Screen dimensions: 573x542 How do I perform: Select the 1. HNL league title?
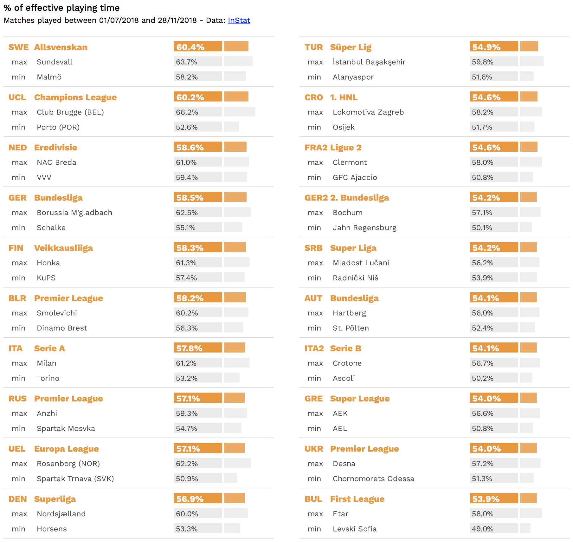click(344, 97)
